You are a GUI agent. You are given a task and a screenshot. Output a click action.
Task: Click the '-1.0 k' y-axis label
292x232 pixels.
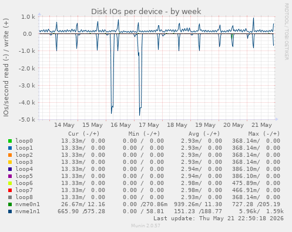[27, 51]
